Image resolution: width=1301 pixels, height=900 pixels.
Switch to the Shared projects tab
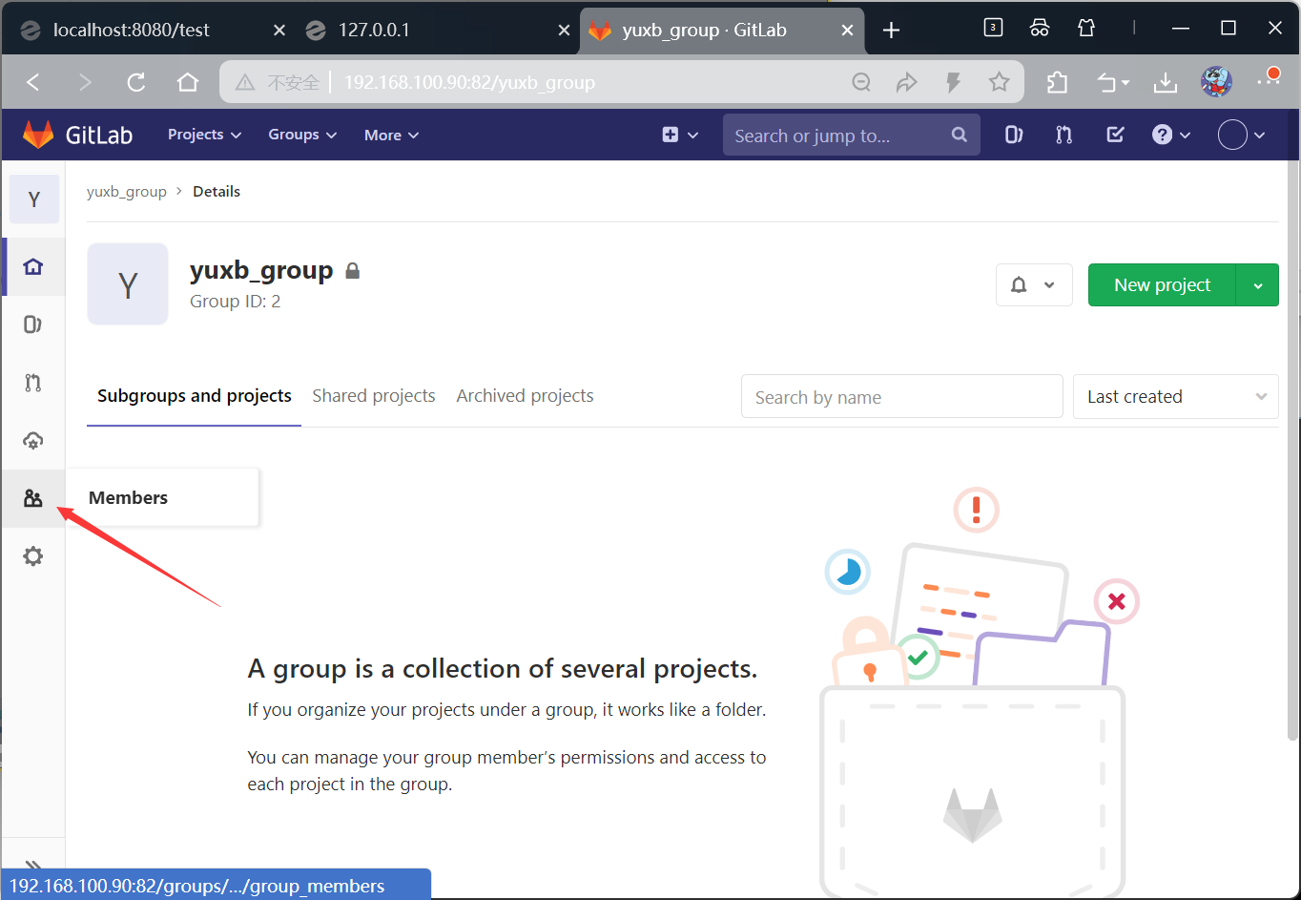click(374, 395)
